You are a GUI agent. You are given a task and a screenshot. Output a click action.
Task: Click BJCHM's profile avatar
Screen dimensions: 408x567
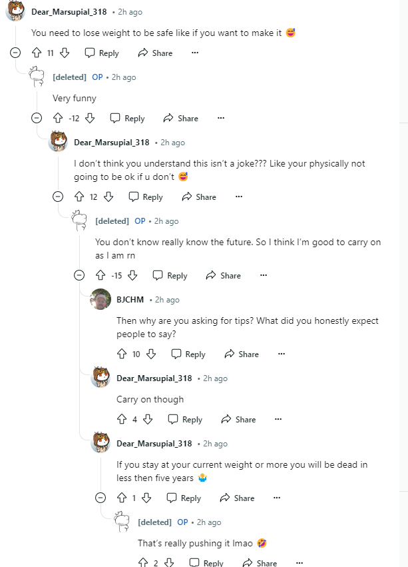tap(101, 300)
